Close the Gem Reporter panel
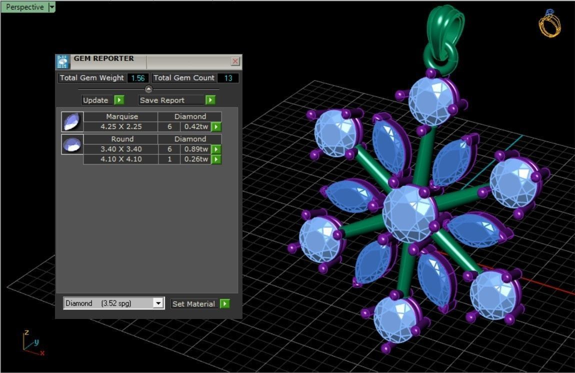575x373 pixels. coord(235,61)
